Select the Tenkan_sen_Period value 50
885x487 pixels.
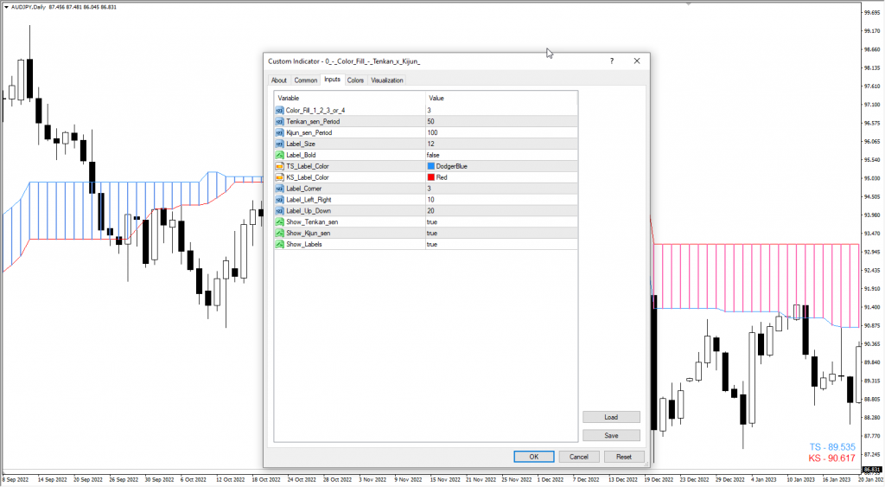click(501, 121)
